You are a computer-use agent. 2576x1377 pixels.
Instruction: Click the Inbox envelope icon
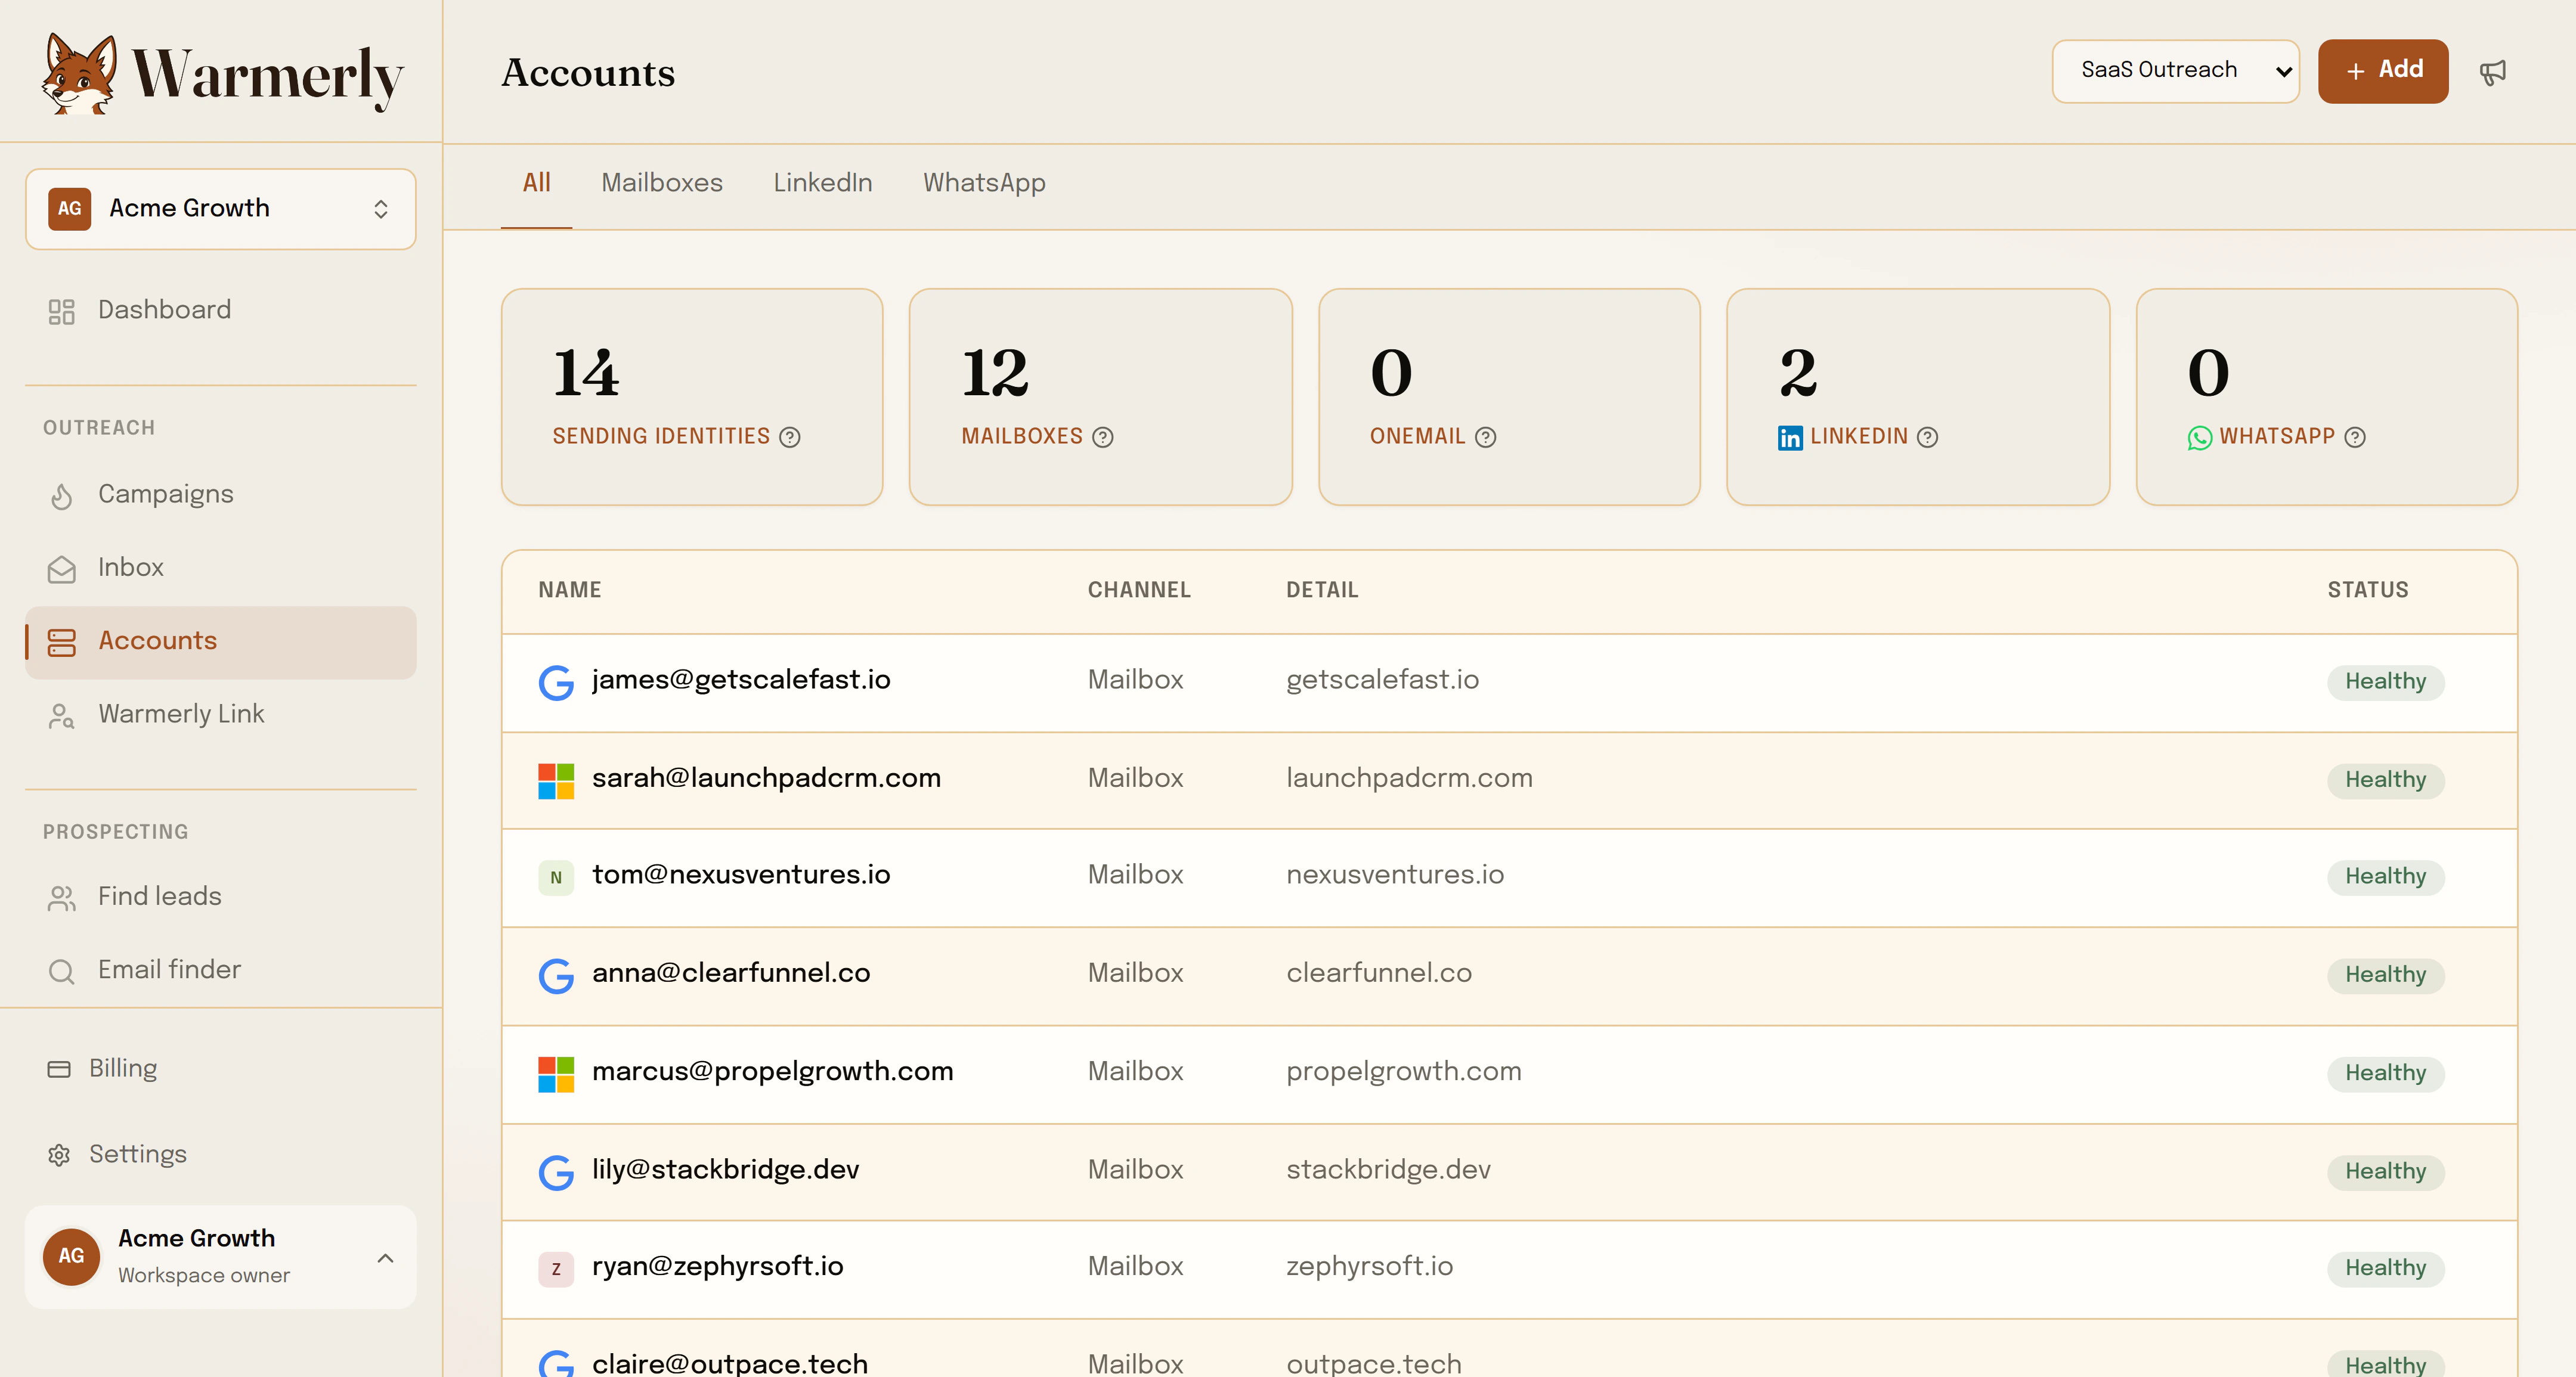(61, 569)
